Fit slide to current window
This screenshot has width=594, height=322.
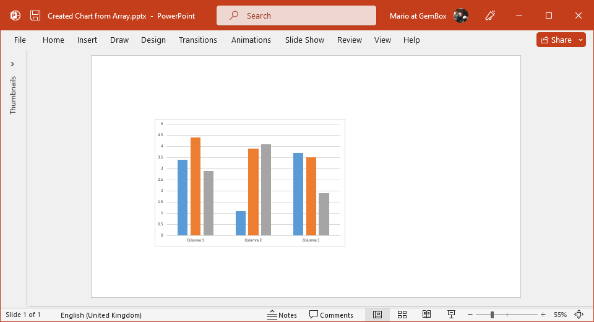(x=579, y=315)
